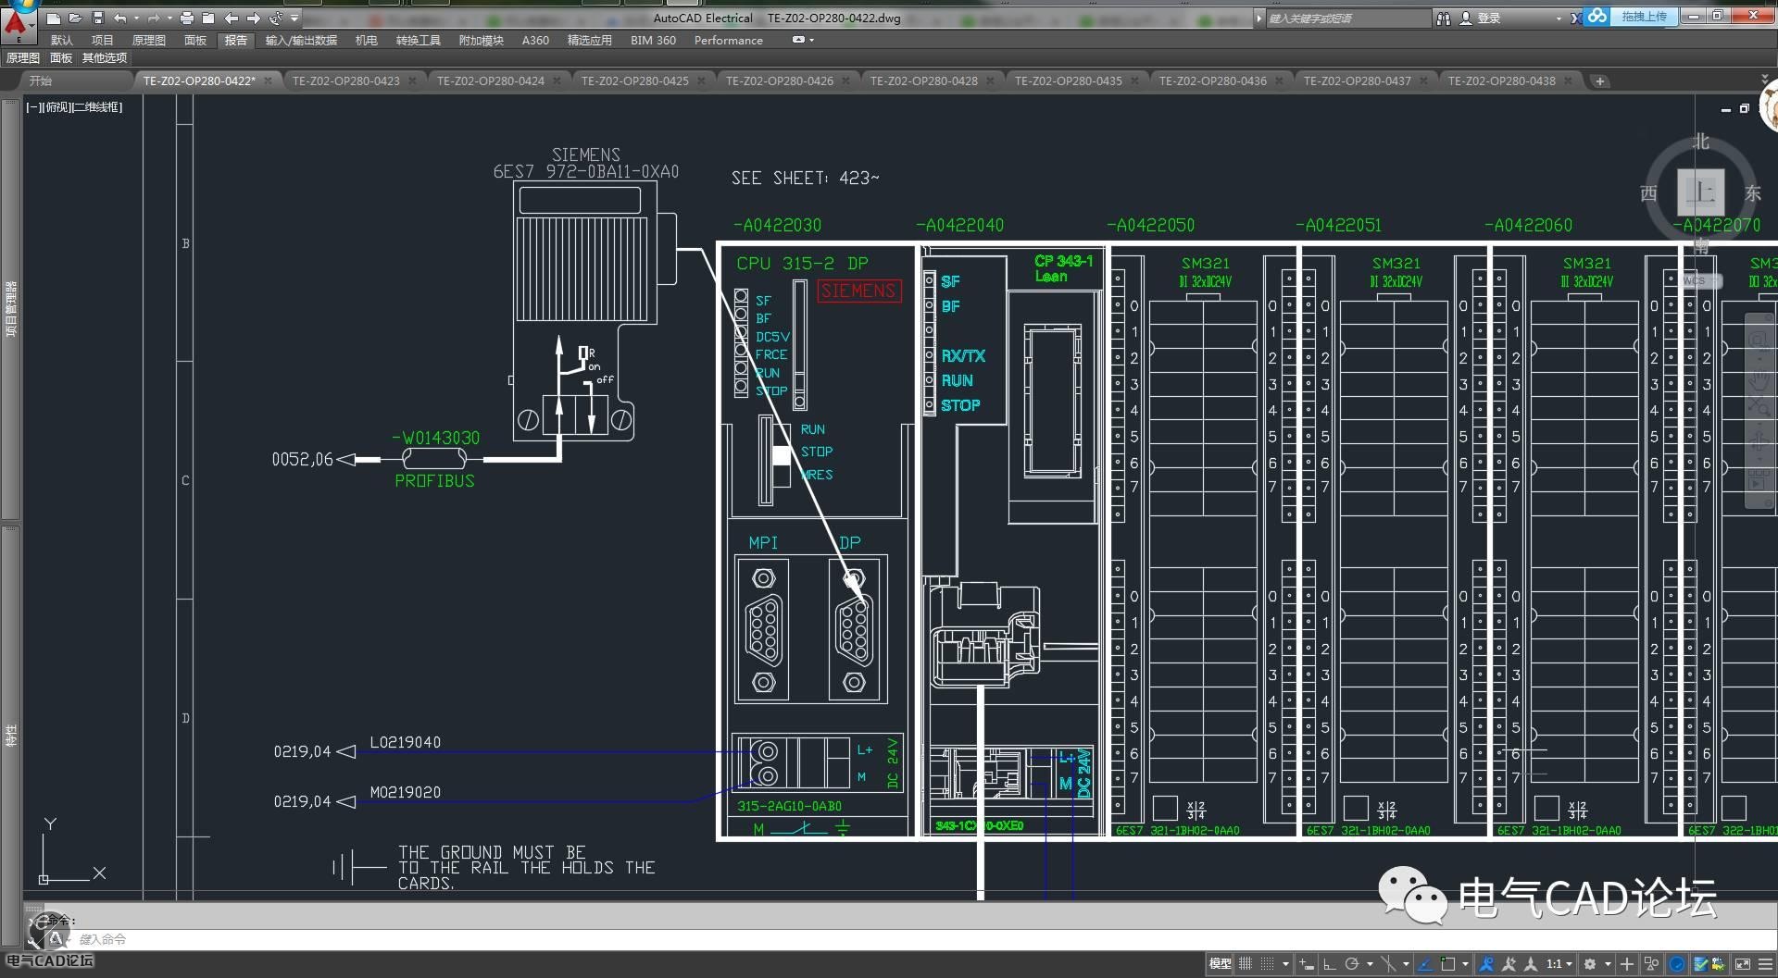Save the drawing with the floppy icon
The height and width of the screenshot is (978, 1778).
pos(97,18)
